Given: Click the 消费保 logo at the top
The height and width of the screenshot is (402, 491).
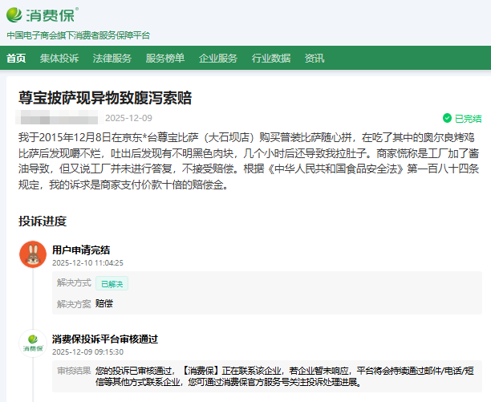Looking at the screenshot, I should [x=43, y=14].
